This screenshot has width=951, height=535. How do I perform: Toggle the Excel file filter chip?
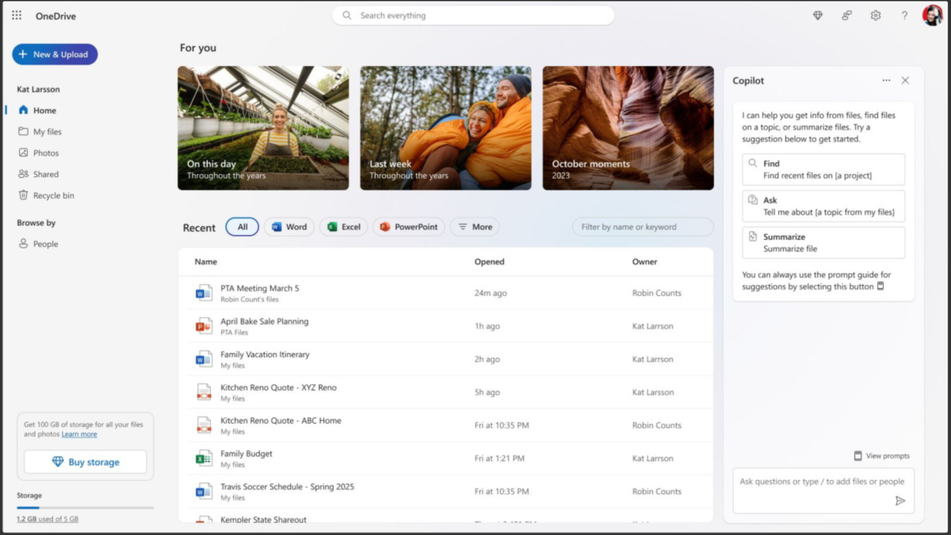coord(343,226)
